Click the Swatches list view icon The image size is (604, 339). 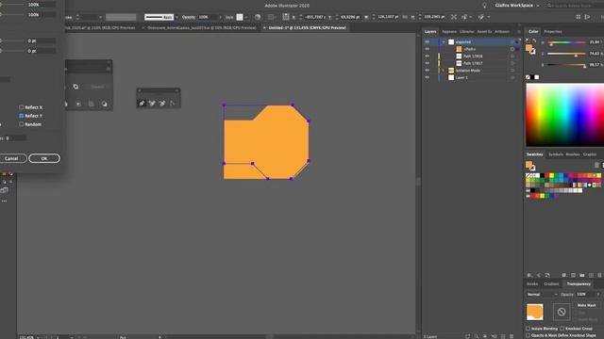point(596,165)
